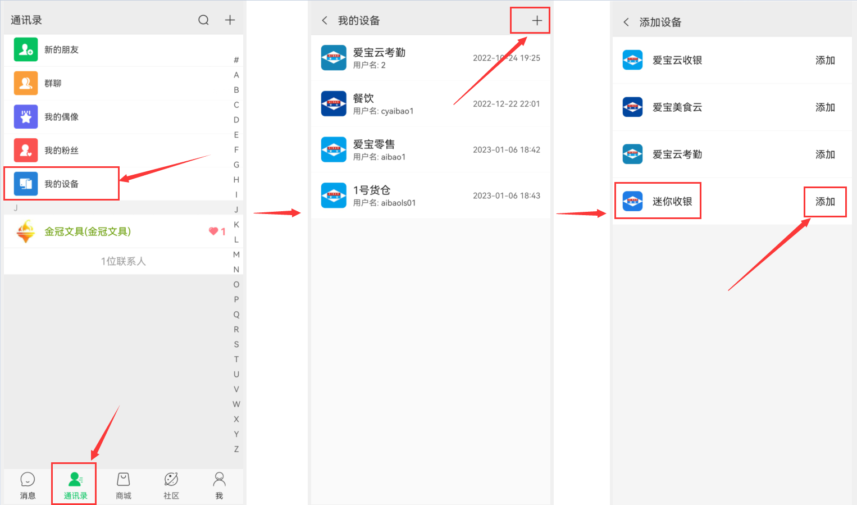Click 添加 button for 爱宝云收银
The image size is (857, 505).
(x=825, y=61)
